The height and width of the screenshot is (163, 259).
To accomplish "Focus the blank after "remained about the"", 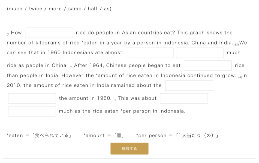I will [189, 86].
